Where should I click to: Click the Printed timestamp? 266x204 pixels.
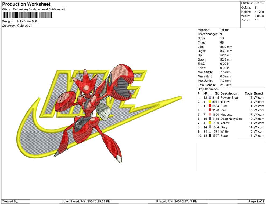177,202
